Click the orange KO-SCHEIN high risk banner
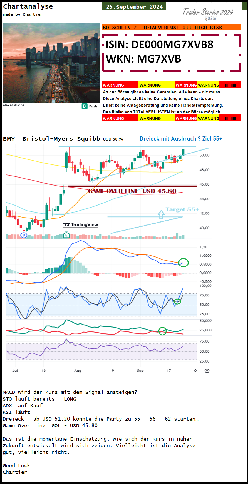 [x=171, y=27]
